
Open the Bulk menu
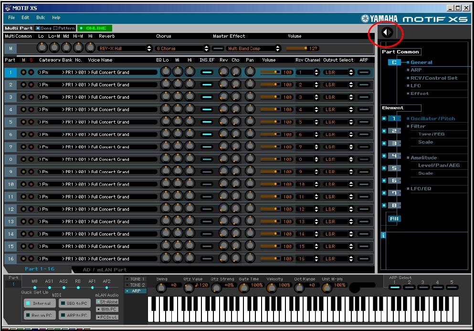coord(40,18)
